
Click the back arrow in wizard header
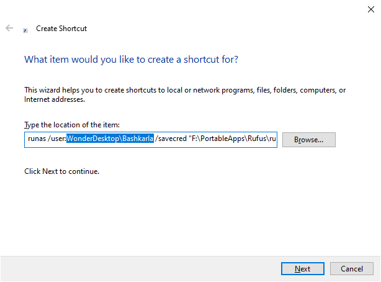(x=9, y=28)
